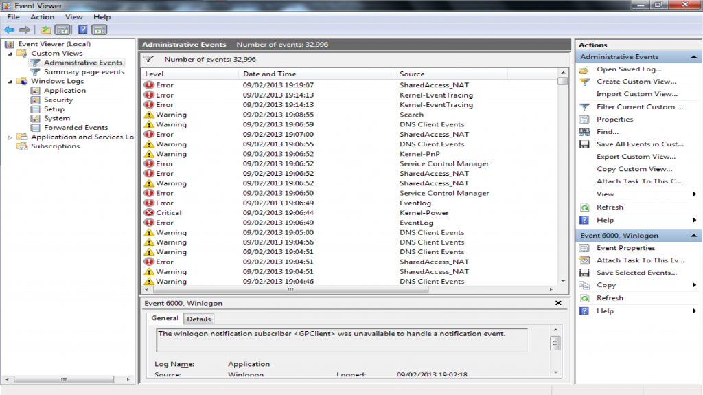Collapse the Event 6000, Winlogon actions section
This screenshot has height=395, width=703.
tap(693, 236)
